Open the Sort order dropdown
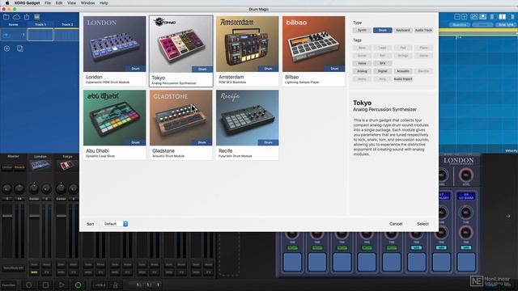The image size is (518, 291). [x=115, y=224]
